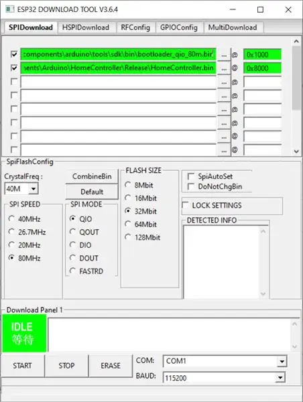The height and width of the screenshot is (402, 303).
Task: Browse for bootloader file with its ... button
Action: (x=224, y=55)
